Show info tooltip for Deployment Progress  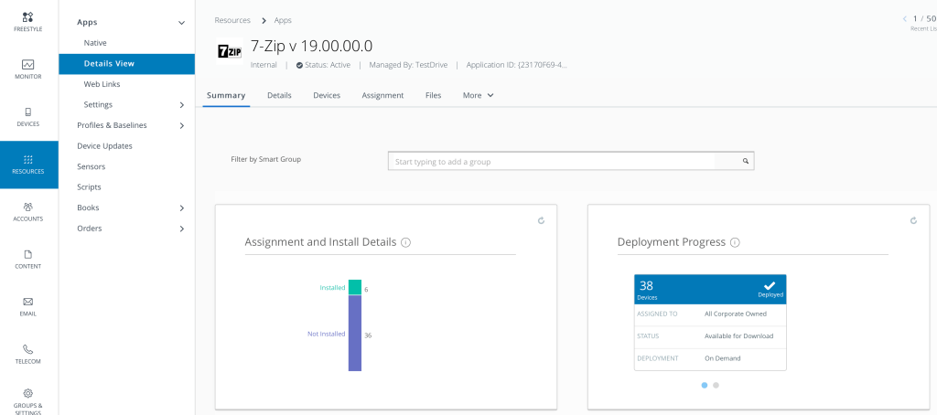[735, 243]
